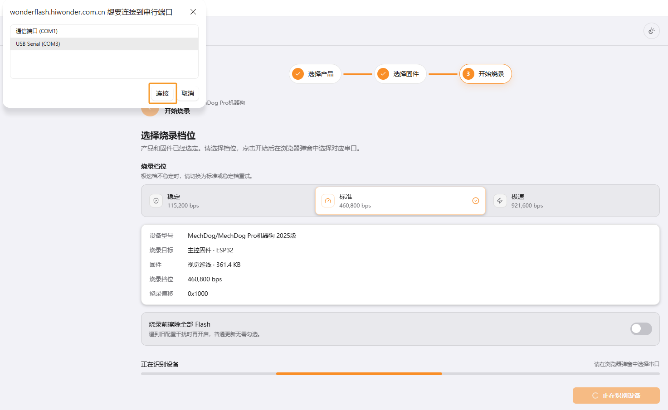Go to step 选择固件
Screen dimensions: 668x410
point(400,74)
